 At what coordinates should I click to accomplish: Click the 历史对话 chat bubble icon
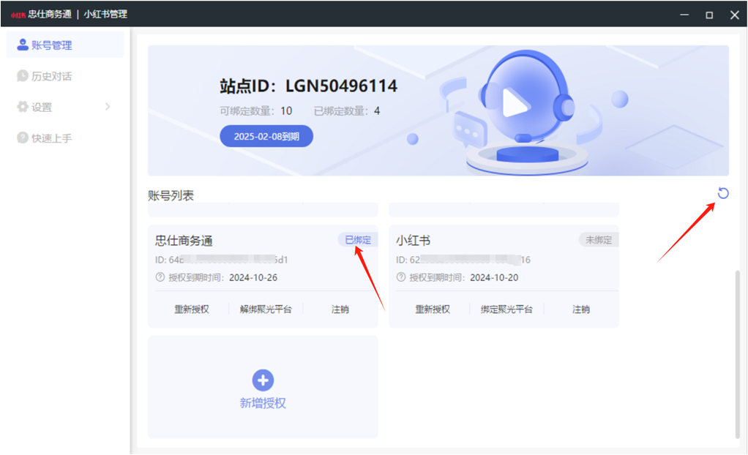tap(23, 76)
